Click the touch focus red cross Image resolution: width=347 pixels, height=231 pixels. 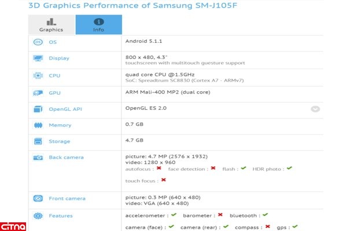pyautogui.click(x=163, y=180)
